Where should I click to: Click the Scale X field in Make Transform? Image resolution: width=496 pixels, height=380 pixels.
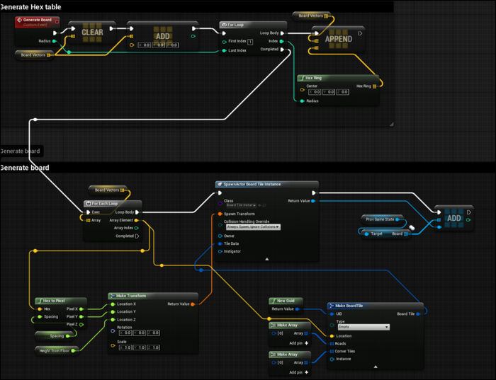125,347
